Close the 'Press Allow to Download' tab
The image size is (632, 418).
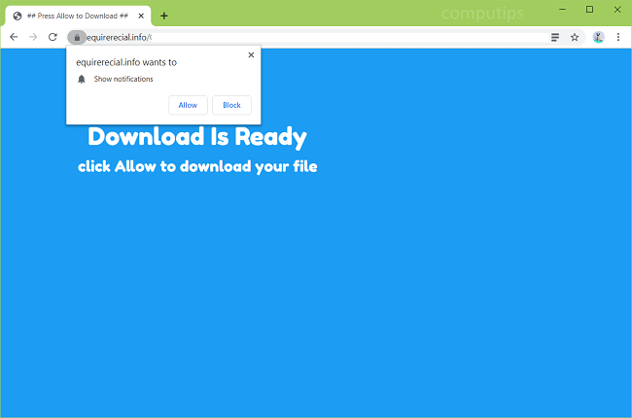(x=141, y=16)
